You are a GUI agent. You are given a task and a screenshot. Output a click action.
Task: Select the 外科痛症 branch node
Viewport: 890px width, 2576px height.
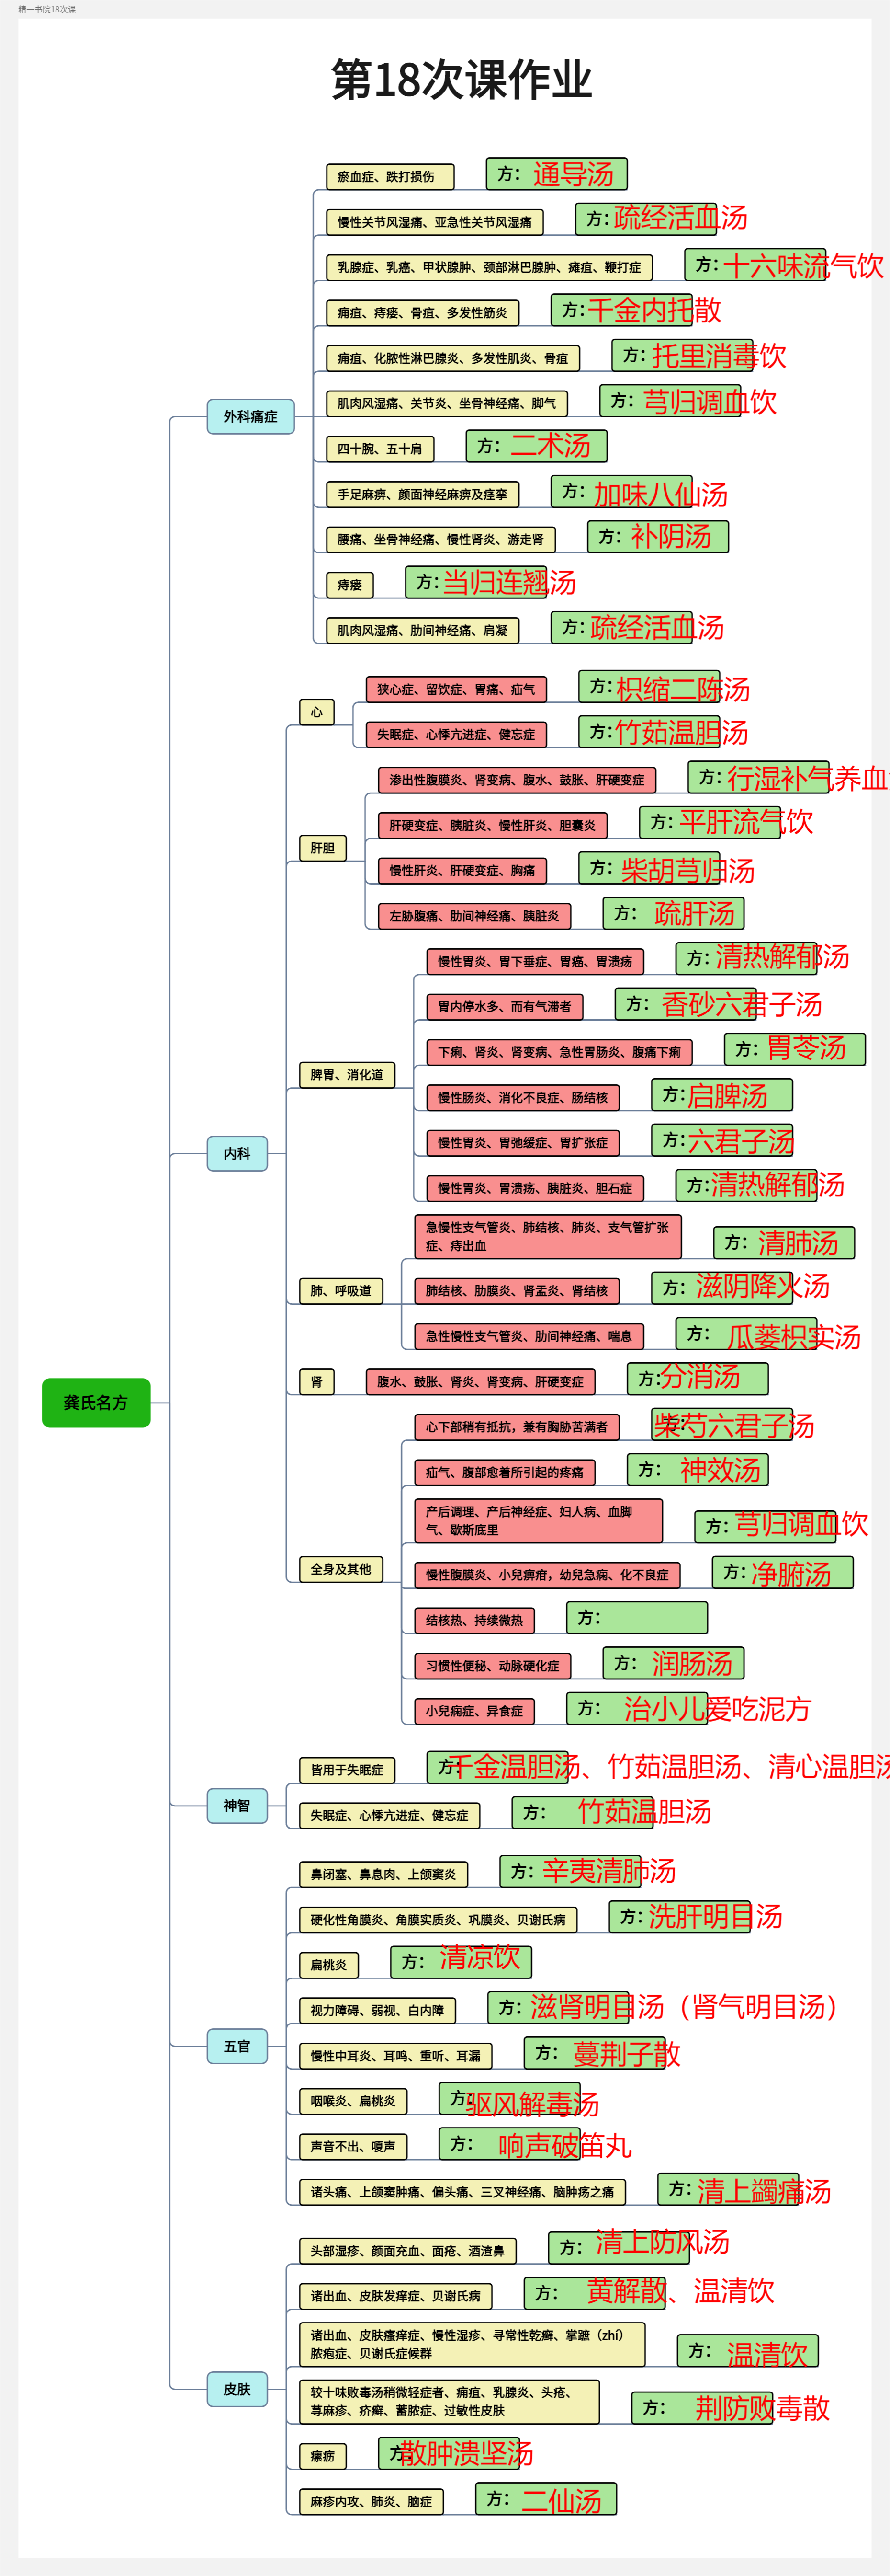coord(251,416)
